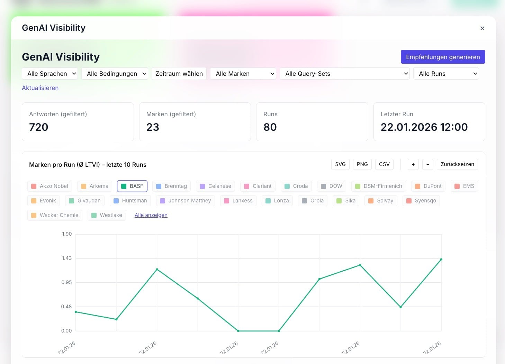Toggle BASF series in legend

132,186
